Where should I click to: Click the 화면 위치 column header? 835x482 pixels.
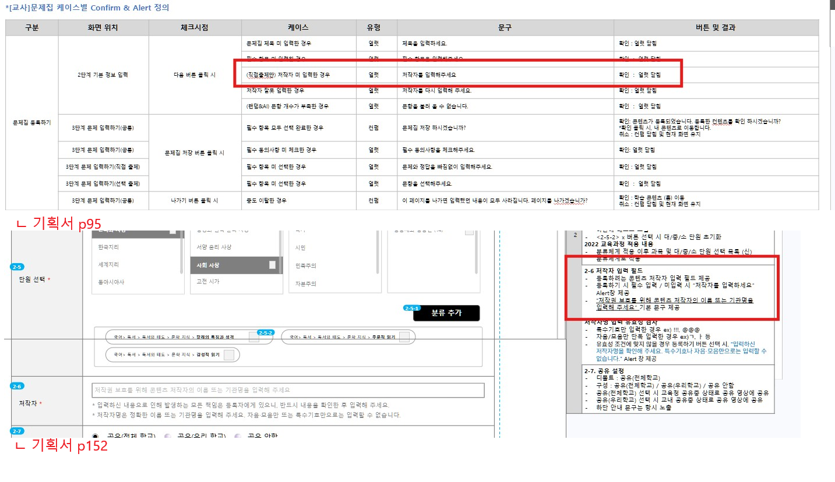(x=104, y=27)
